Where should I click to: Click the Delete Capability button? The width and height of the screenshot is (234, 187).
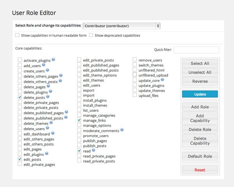click(200, 141)
